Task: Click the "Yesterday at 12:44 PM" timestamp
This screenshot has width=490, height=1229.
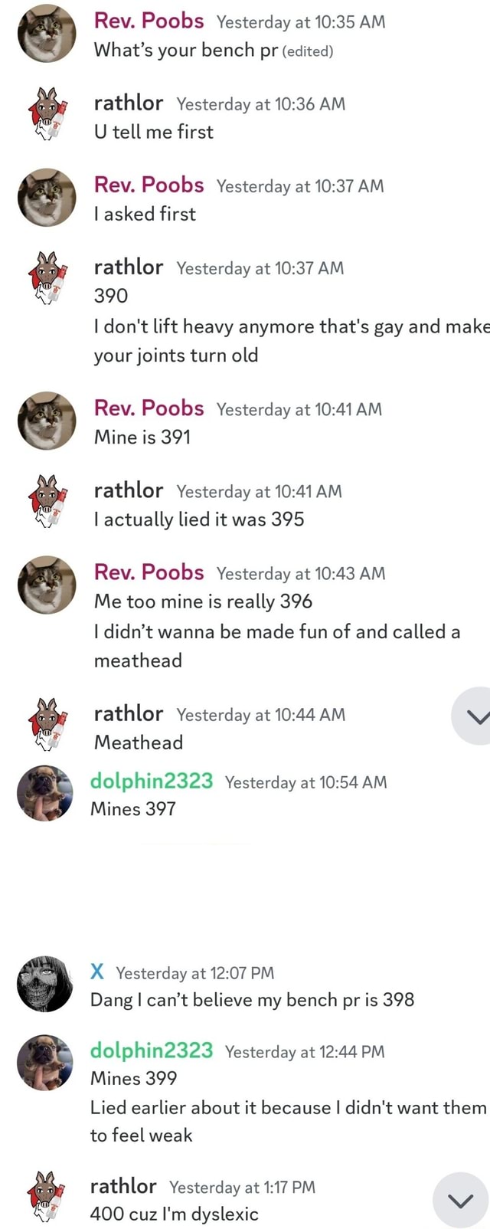Action: coord(305,1051)
